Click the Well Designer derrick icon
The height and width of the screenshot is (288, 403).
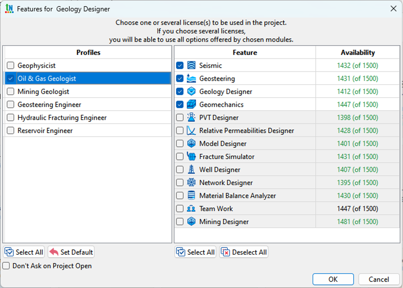(x=191, y=169)
